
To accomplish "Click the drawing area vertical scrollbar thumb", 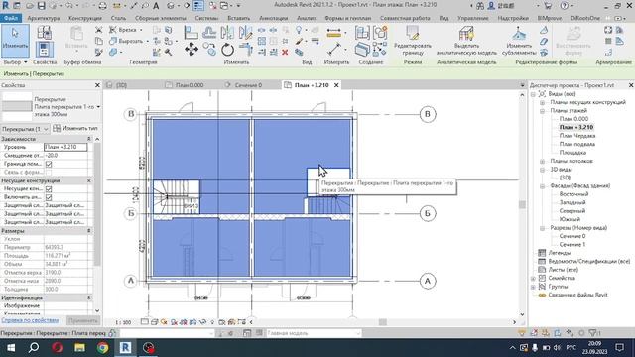I will tap(522, 205).
